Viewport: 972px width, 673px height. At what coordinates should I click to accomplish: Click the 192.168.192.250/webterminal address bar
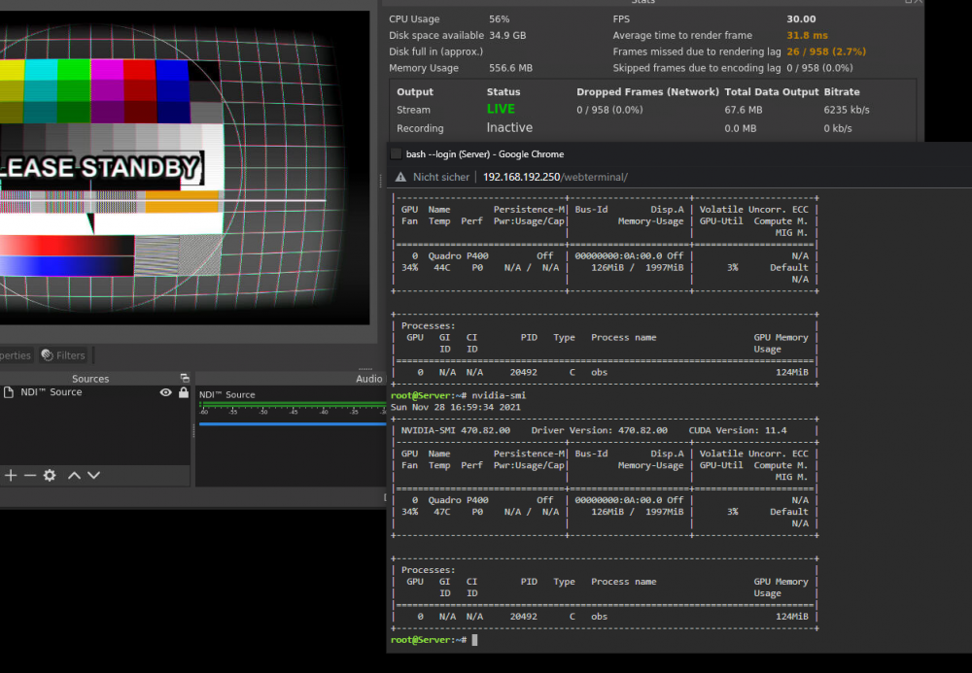555,177
